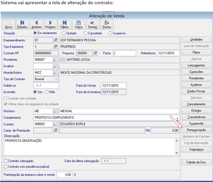Screen dimensions: 213x182
Task: Open Comissões
Action: 196,72
